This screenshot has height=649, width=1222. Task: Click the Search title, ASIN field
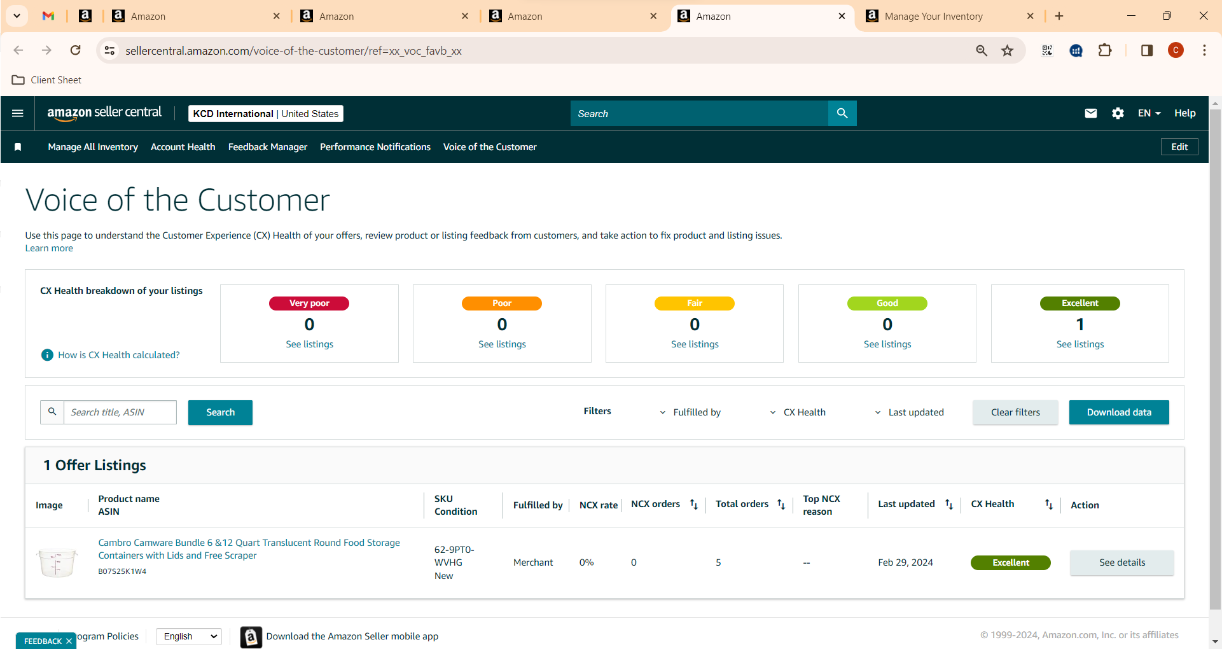pos(120,412)
